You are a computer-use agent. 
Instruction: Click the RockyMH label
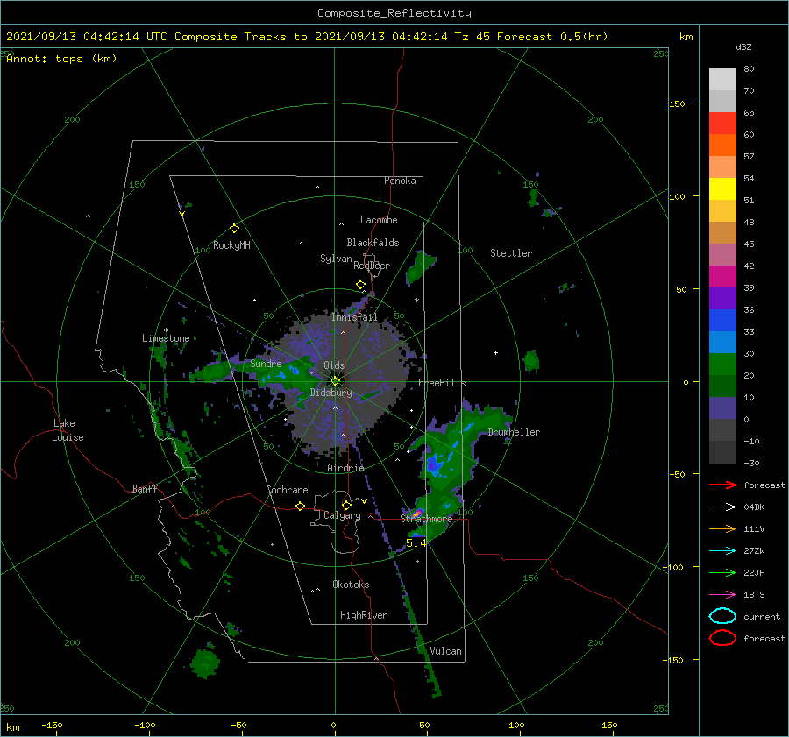tap(231, 245)
